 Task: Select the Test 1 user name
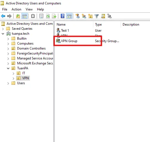[65, 31]
